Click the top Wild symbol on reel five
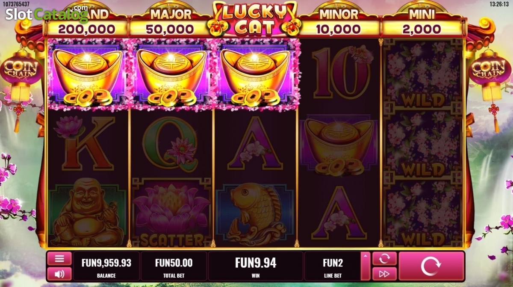This screenshot has width=513, height=287. pyautogui.click(x=422, y=74)
